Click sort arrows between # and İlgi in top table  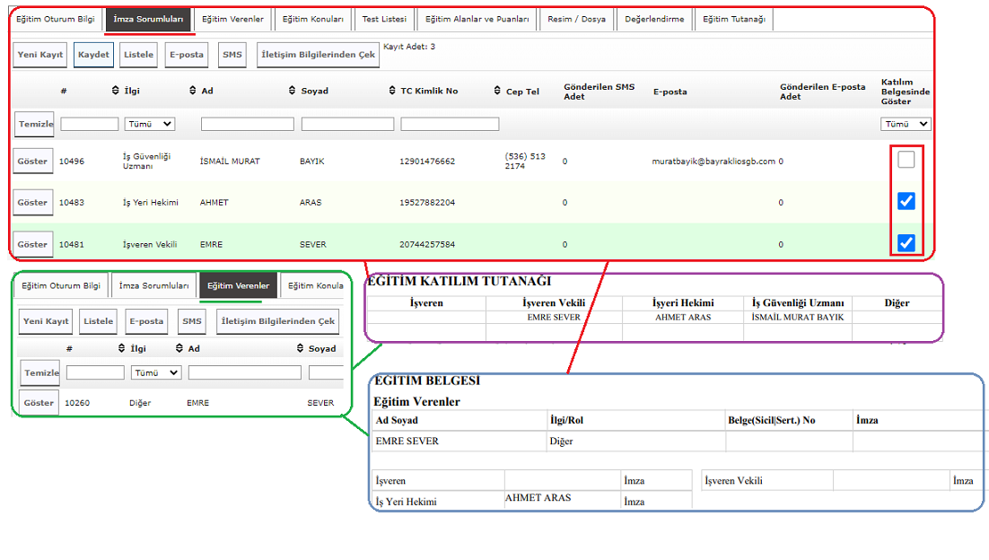tap(115, 91)
